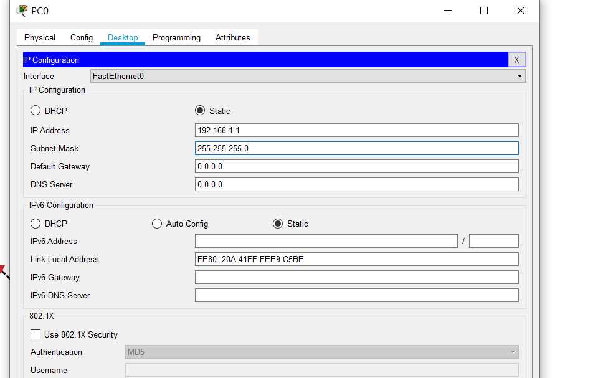Go to the Attributes tab
Viewport: 593px width, 378px height.
232,37
